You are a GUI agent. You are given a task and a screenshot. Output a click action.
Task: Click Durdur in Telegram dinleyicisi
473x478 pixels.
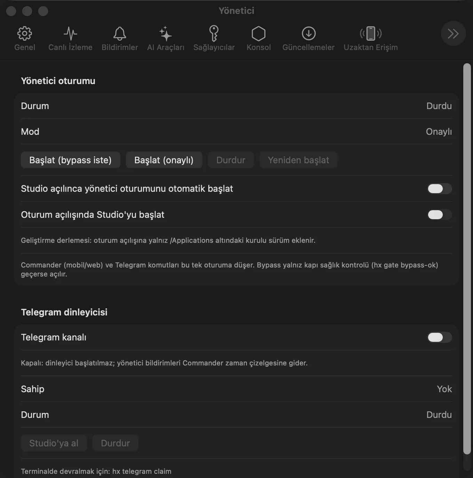pos(115,443)
